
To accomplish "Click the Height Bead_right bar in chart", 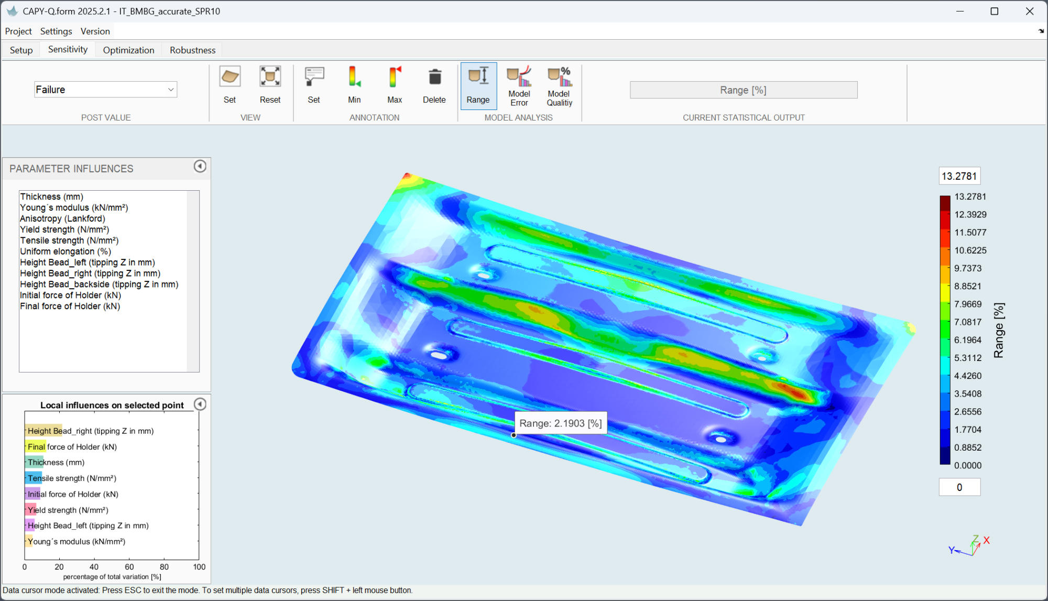I will tap(43, 431).
